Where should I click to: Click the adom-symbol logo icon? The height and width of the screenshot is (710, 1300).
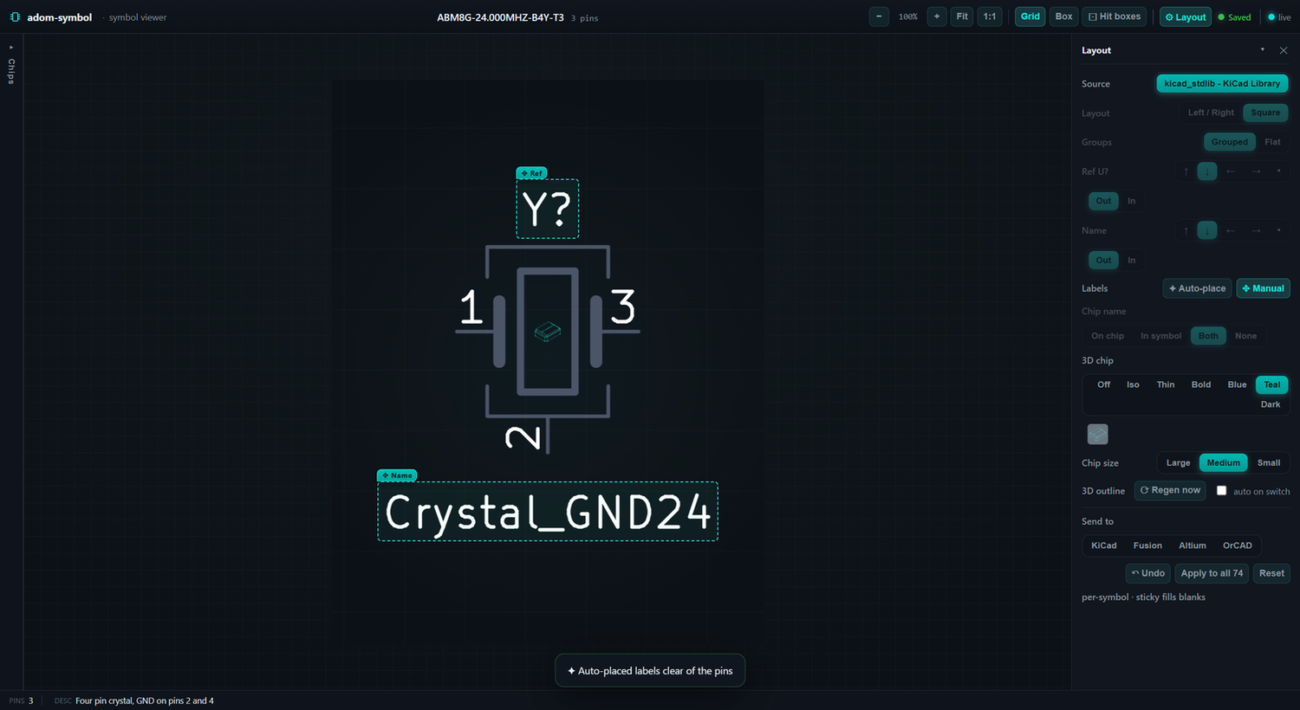(15, 17)
